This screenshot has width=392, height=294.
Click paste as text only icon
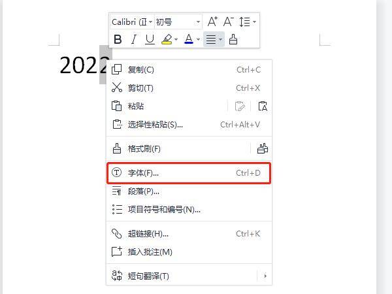click(x=263, y=106)
